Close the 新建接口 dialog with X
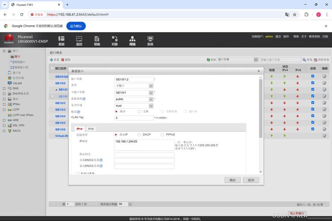The height and width of the screenshot is (221, 332). click(259, 71)
